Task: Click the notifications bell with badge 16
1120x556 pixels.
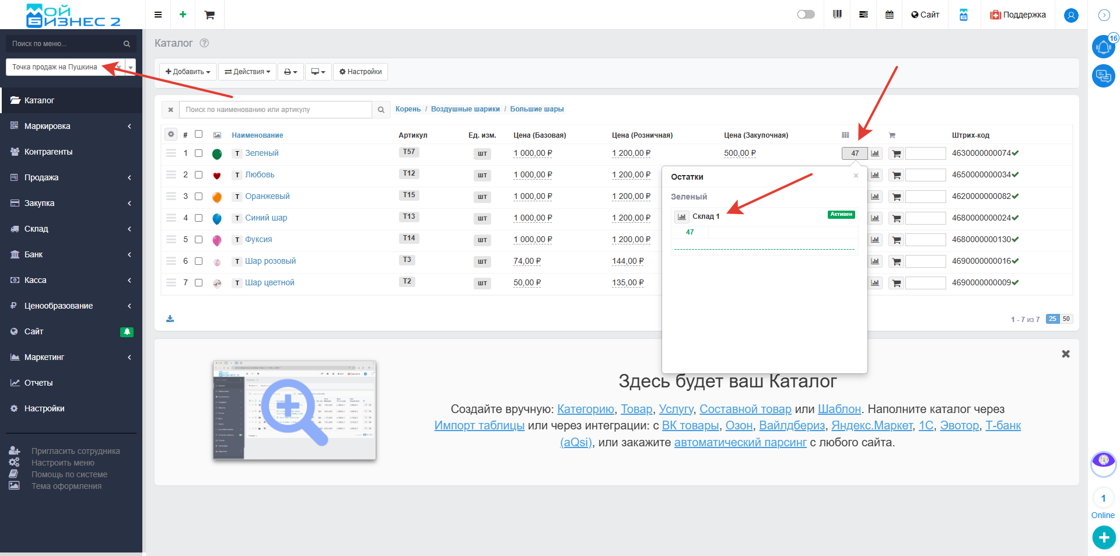Action: (1103, 47)
